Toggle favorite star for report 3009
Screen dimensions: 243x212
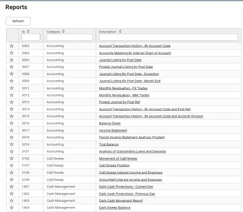12,81
